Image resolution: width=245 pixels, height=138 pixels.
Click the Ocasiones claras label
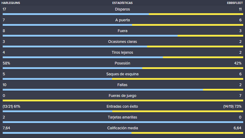123,42
